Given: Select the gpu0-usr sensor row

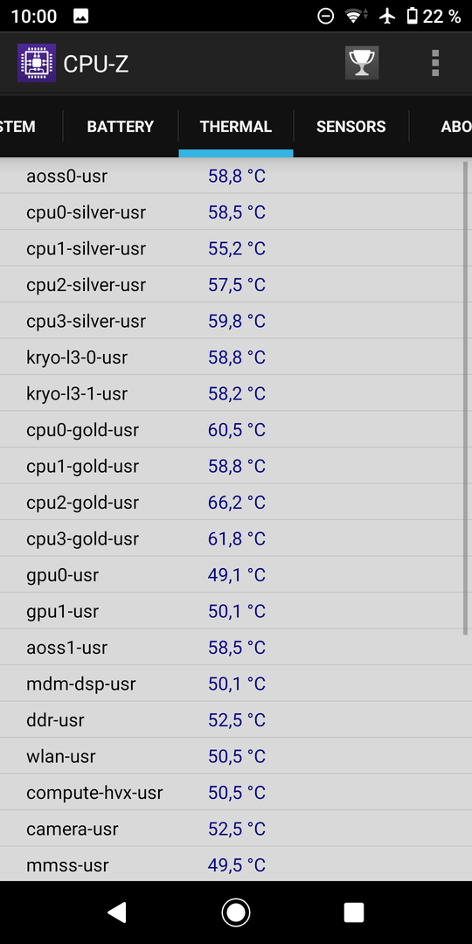Looking at the screenshot, I should coord(231,575).
